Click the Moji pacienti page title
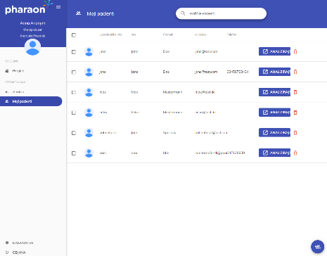The width and height of the screenshot is (327, 256). point(101,14)
